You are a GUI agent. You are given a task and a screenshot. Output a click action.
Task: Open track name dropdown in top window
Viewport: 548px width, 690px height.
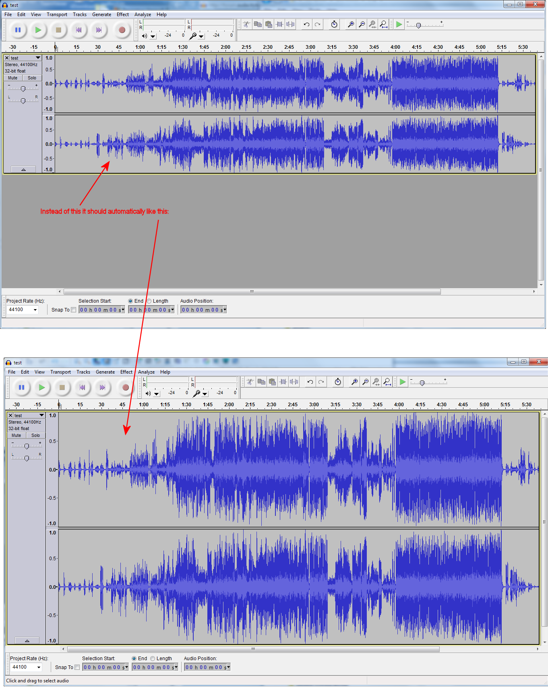click(26, 58)
